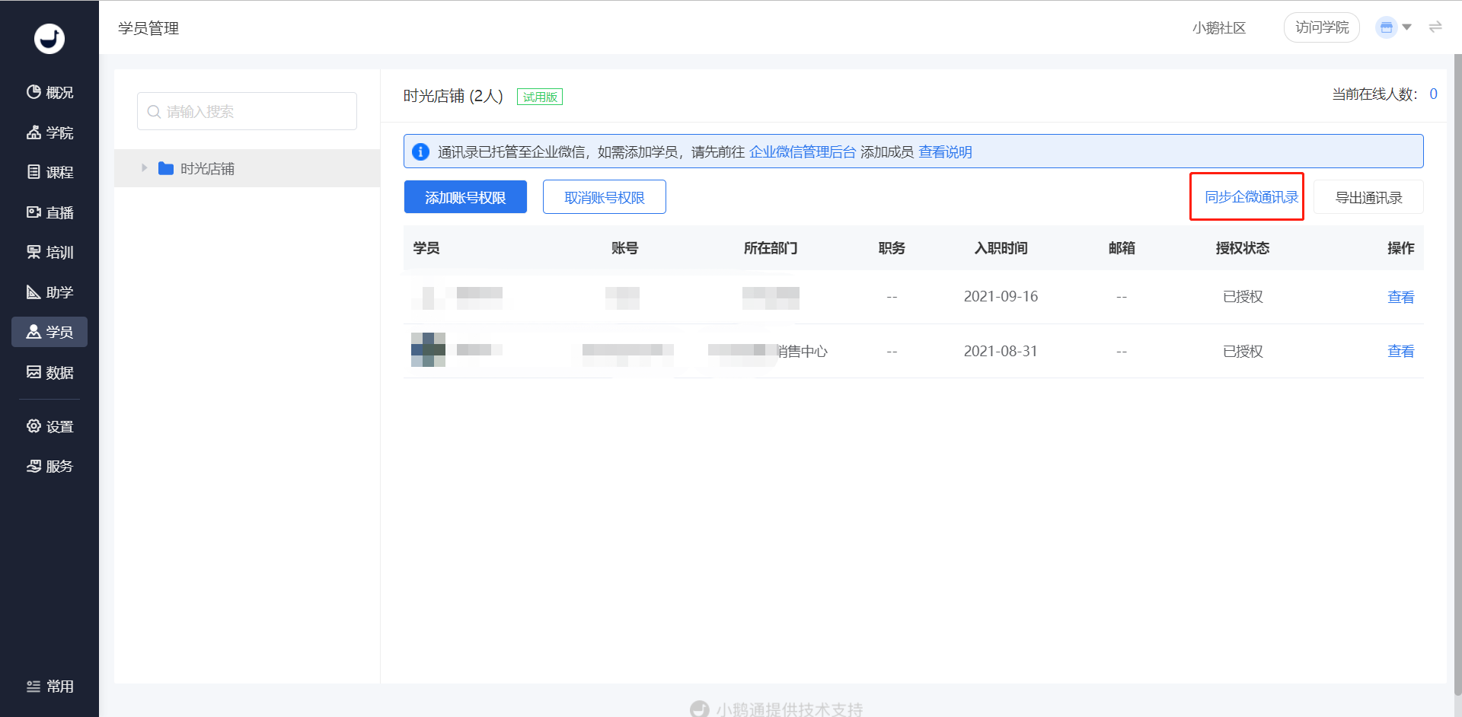Screen dimensions: 1462x717
Task: Click the 添加账号权限 button
Action: (x=465, y=197)
